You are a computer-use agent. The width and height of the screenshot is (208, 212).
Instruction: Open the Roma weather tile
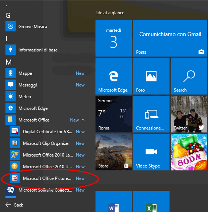pyautogui.click(x=113, y=114)
